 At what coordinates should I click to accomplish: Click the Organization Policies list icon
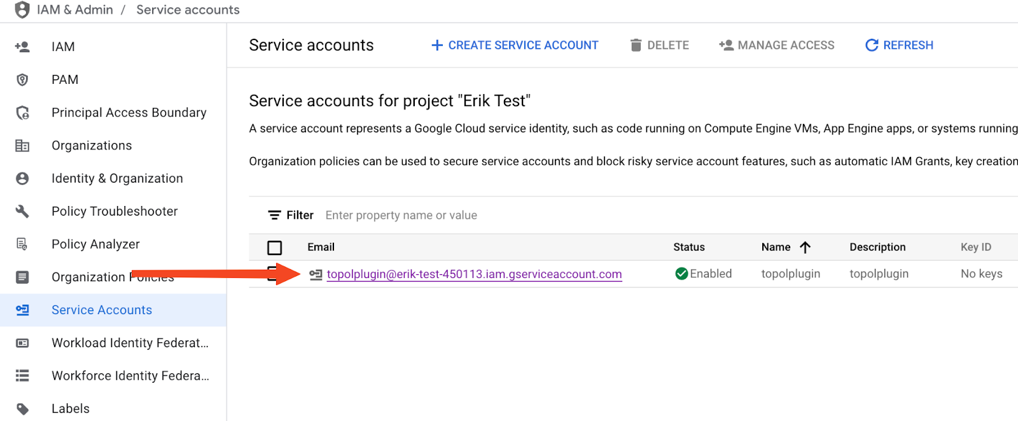pyautogui.click(x=22, y=277)
